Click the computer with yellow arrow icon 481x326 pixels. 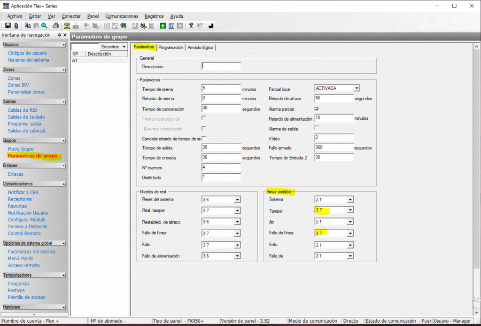pyautogui.click(x=143, y=26)
